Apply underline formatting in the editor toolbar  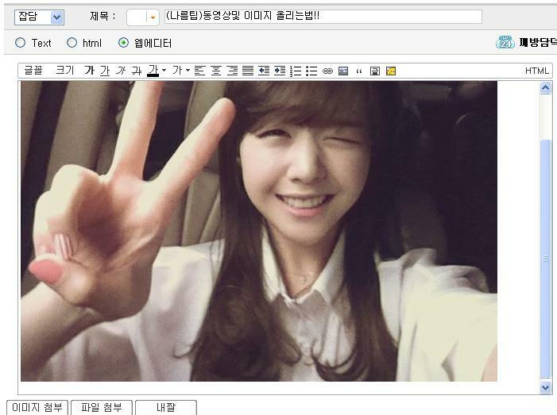coord(105,71)
